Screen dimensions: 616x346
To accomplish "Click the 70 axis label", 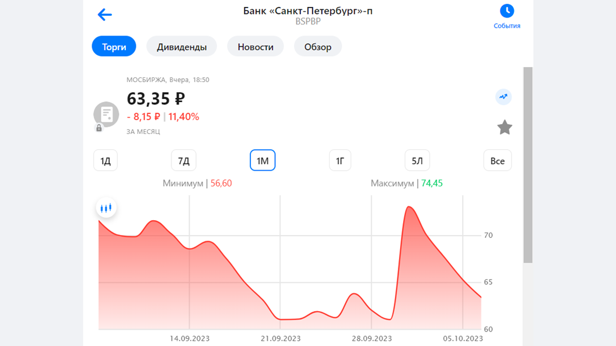I will click(488, 235).
